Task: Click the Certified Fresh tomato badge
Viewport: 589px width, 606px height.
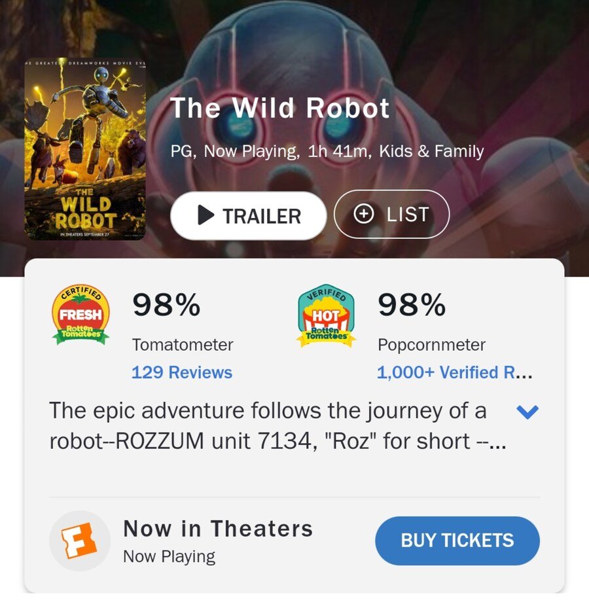Action: pyautogui.click(x=80, y=315)
